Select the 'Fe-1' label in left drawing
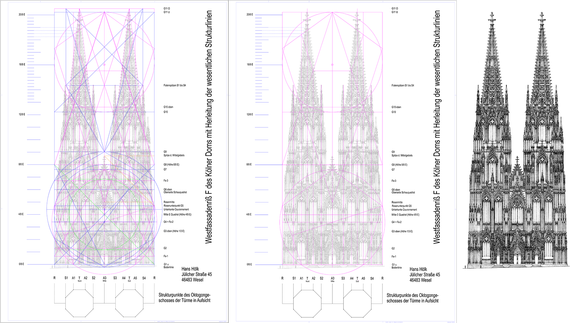Viewport: 575px width, 323px height. coord(166,256)
